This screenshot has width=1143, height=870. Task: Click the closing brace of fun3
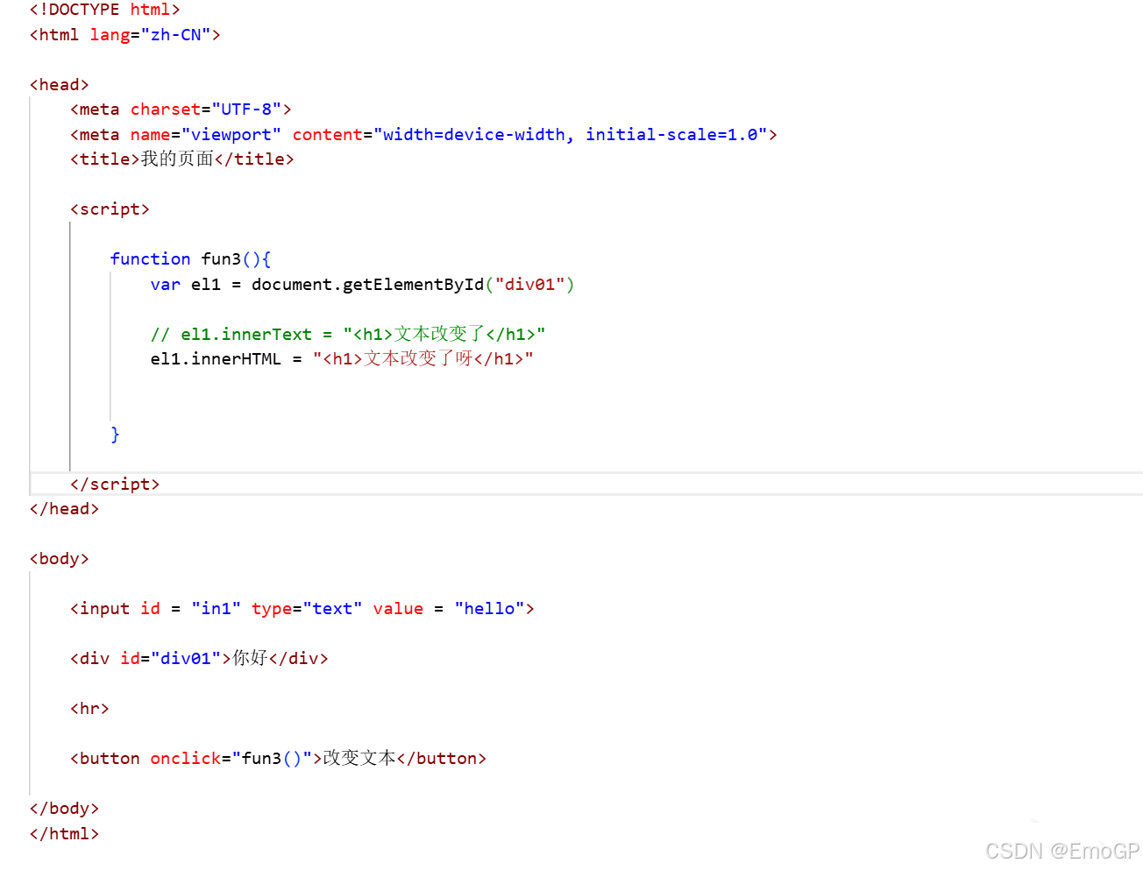(x=115, y=435)
